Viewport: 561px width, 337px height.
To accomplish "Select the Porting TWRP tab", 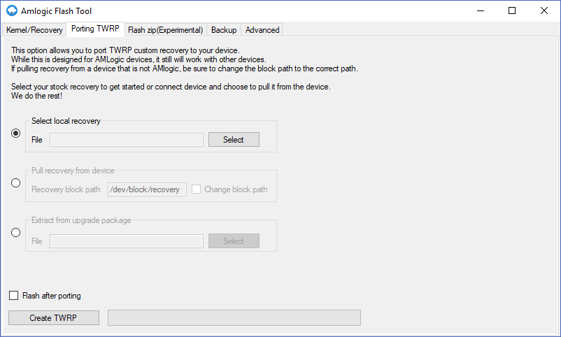I will (x=95, y=29).
